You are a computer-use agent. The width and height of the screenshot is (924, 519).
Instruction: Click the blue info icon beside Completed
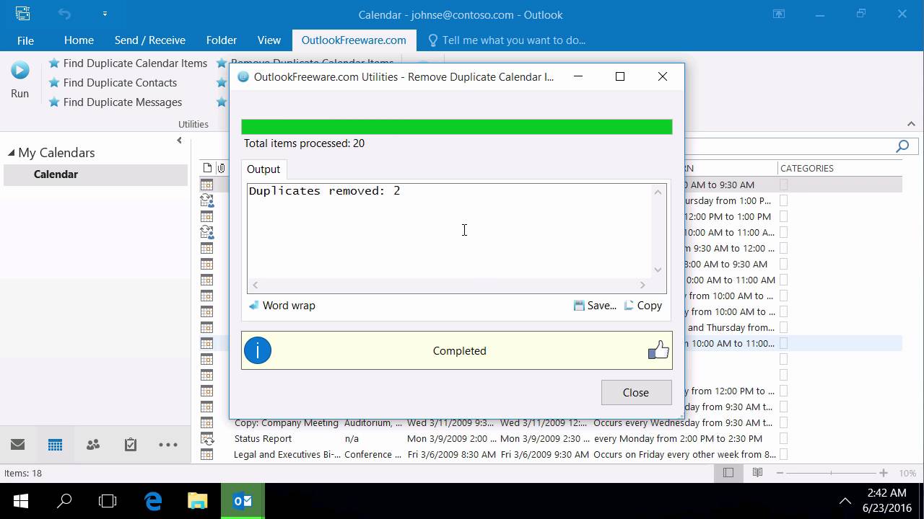pos(258,351)
